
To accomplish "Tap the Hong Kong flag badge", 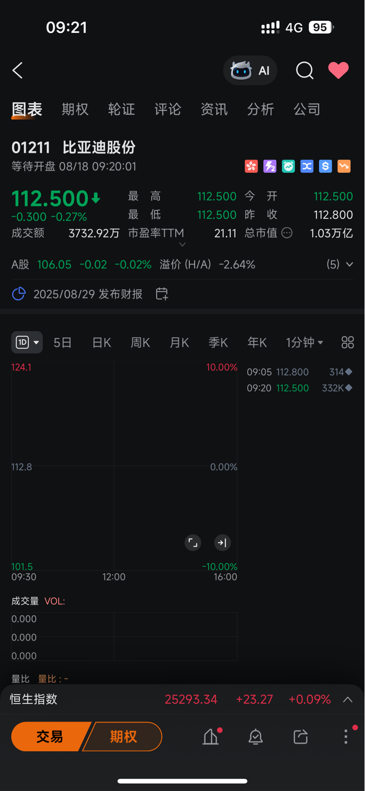I will [x=251, y=166].
